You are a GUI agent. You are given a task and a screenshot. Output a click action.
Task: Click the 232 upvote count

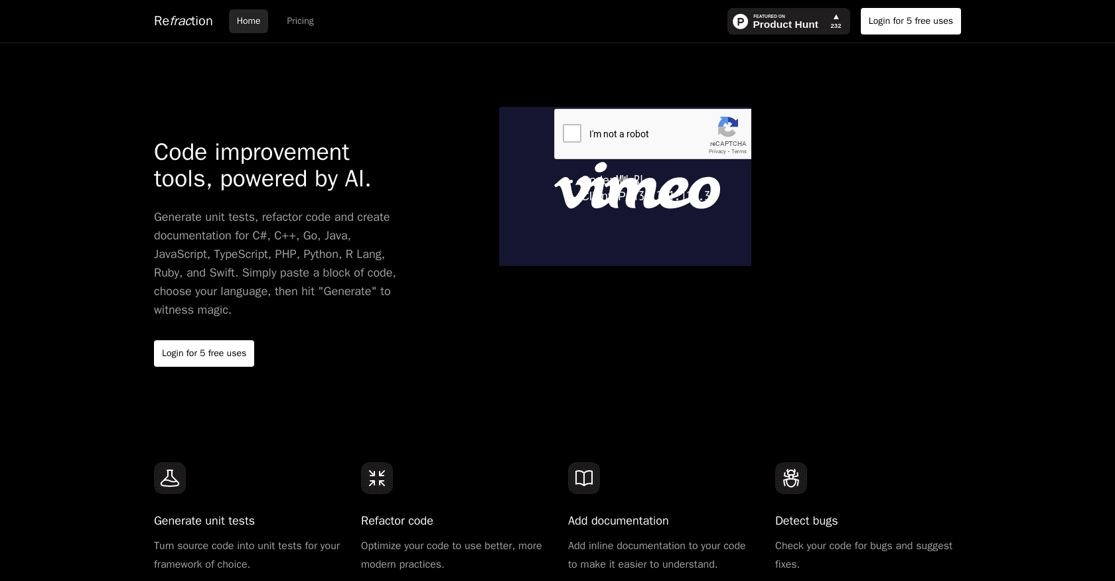click(836, 27)
